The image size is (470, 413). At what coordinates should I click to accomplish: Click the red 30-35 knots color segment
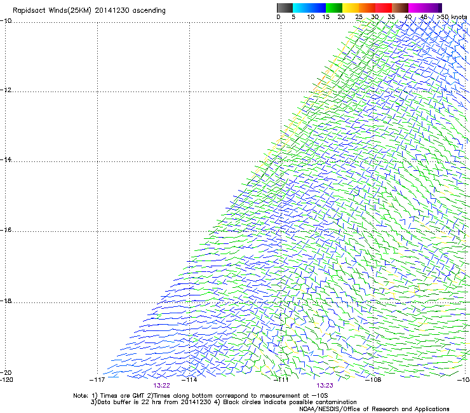[x=384, y=8]
